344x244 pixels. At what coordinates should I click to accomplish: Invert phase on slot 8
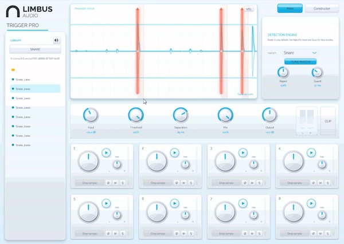pyautogui.click(x=313, y=234)
